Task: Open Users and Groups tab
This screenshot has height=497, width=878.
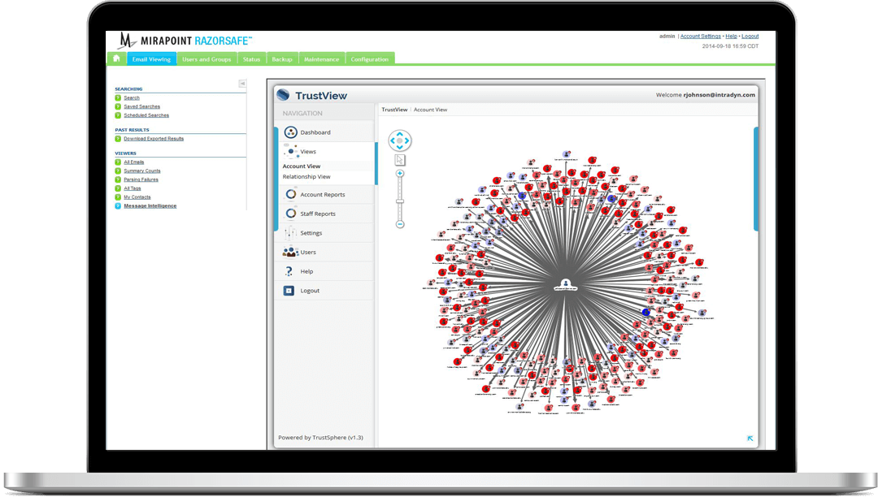Action: pos(206,58)
